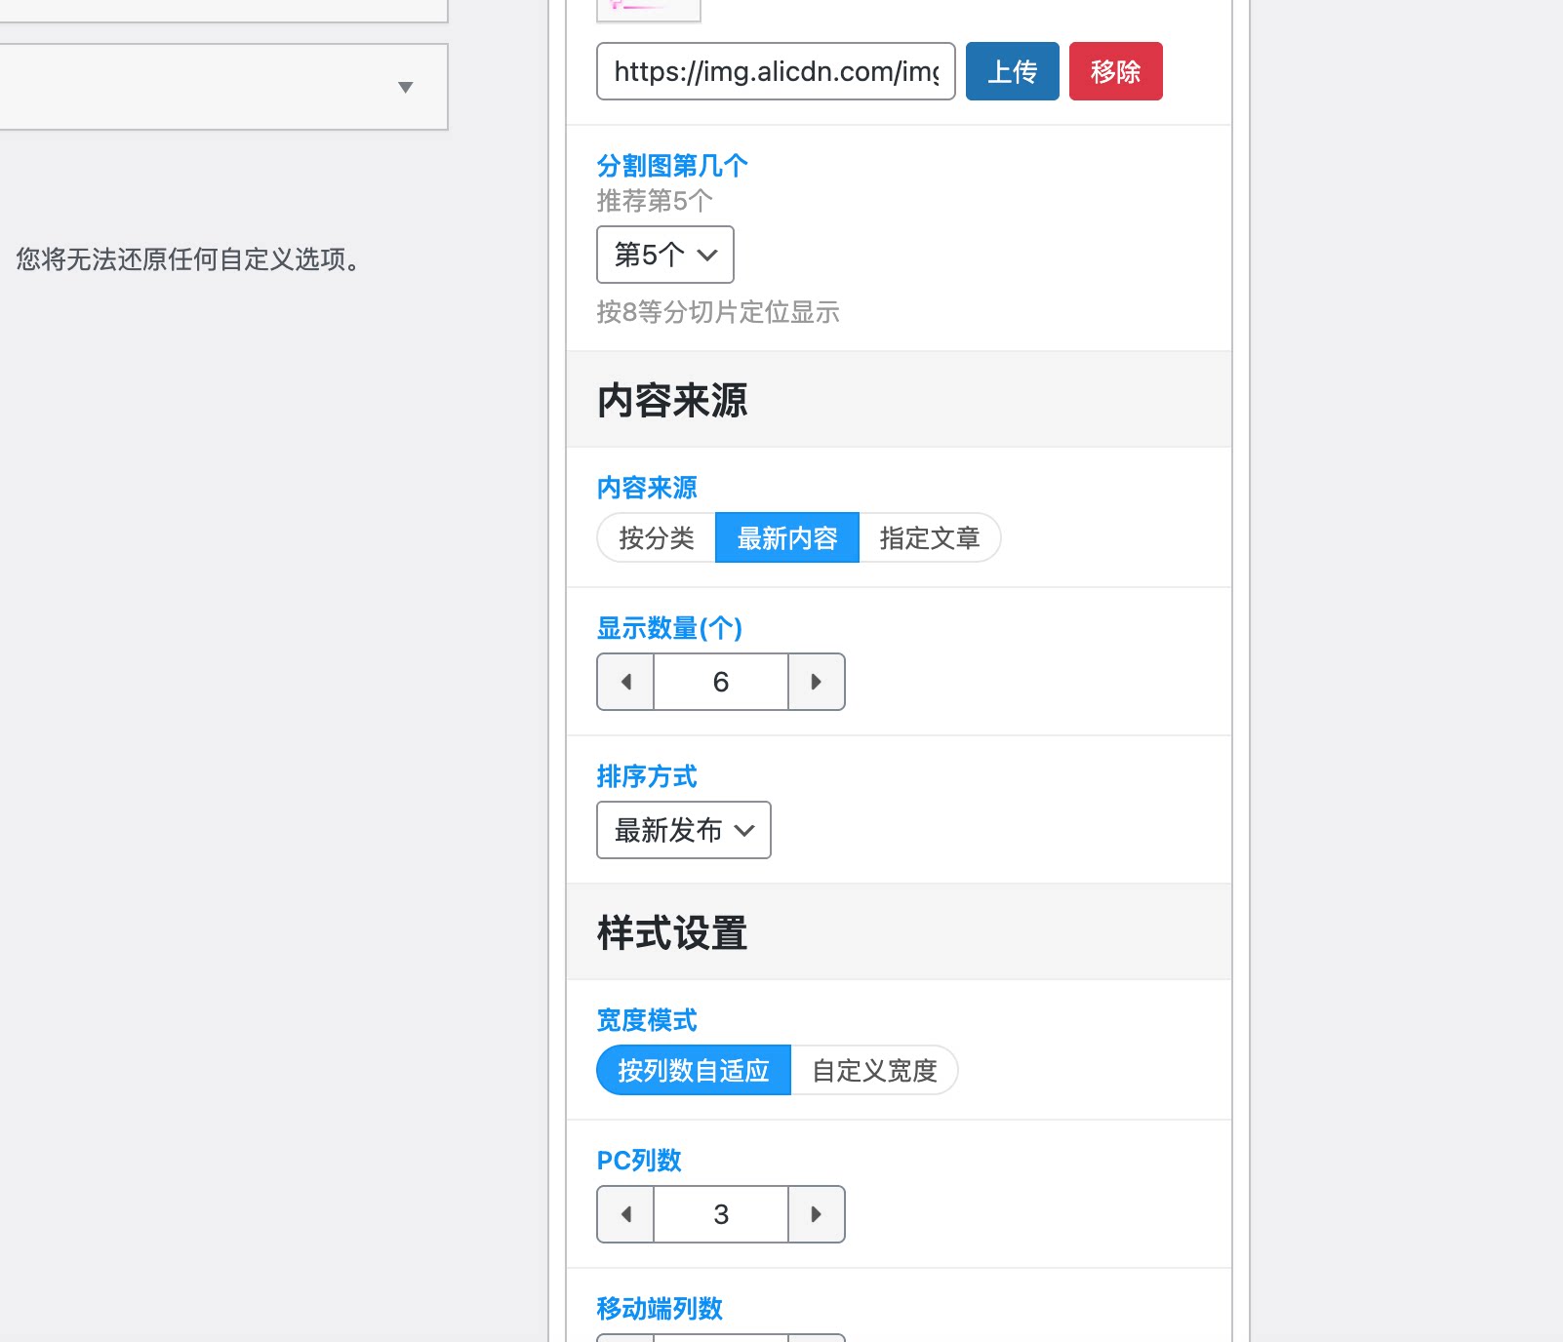Select 按分类 as content source
The width and height of the screenshot is (1563, 1342).
(x=656, y=537)
